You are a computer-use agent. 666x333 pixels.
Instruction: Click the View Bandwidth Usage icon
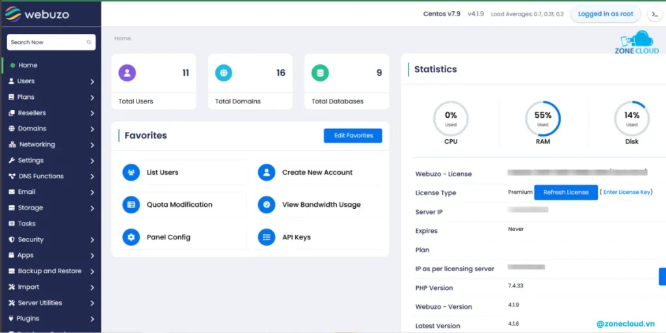point(266,205)
